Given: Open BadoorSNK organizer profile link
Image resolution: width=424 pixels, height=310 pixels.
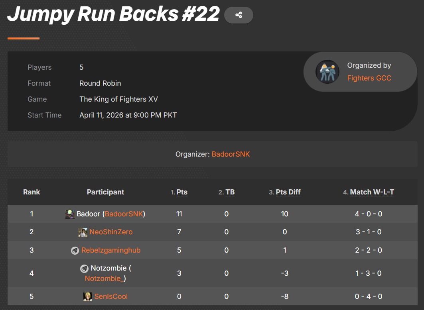Looking at the screenshot, I should coord(231,154).
